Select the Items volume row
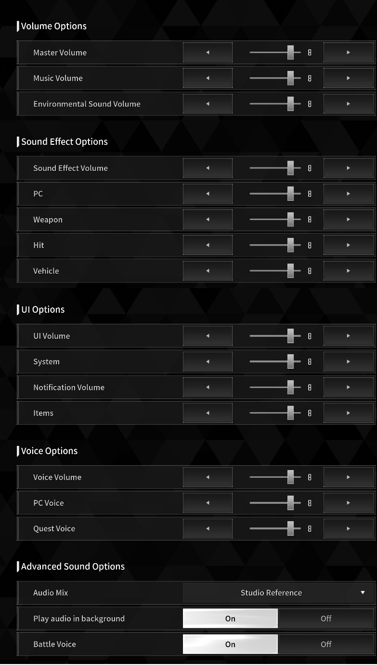Viewport: 377px width, 665px height. 196,413
